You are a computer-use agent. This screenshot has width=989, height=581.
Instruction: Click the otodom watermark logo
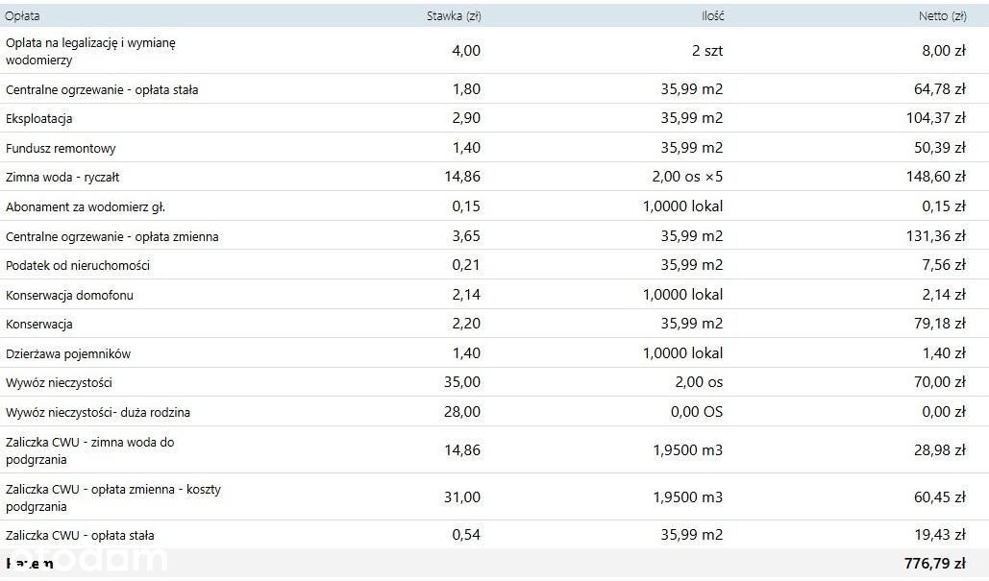[x=86, y=560]
